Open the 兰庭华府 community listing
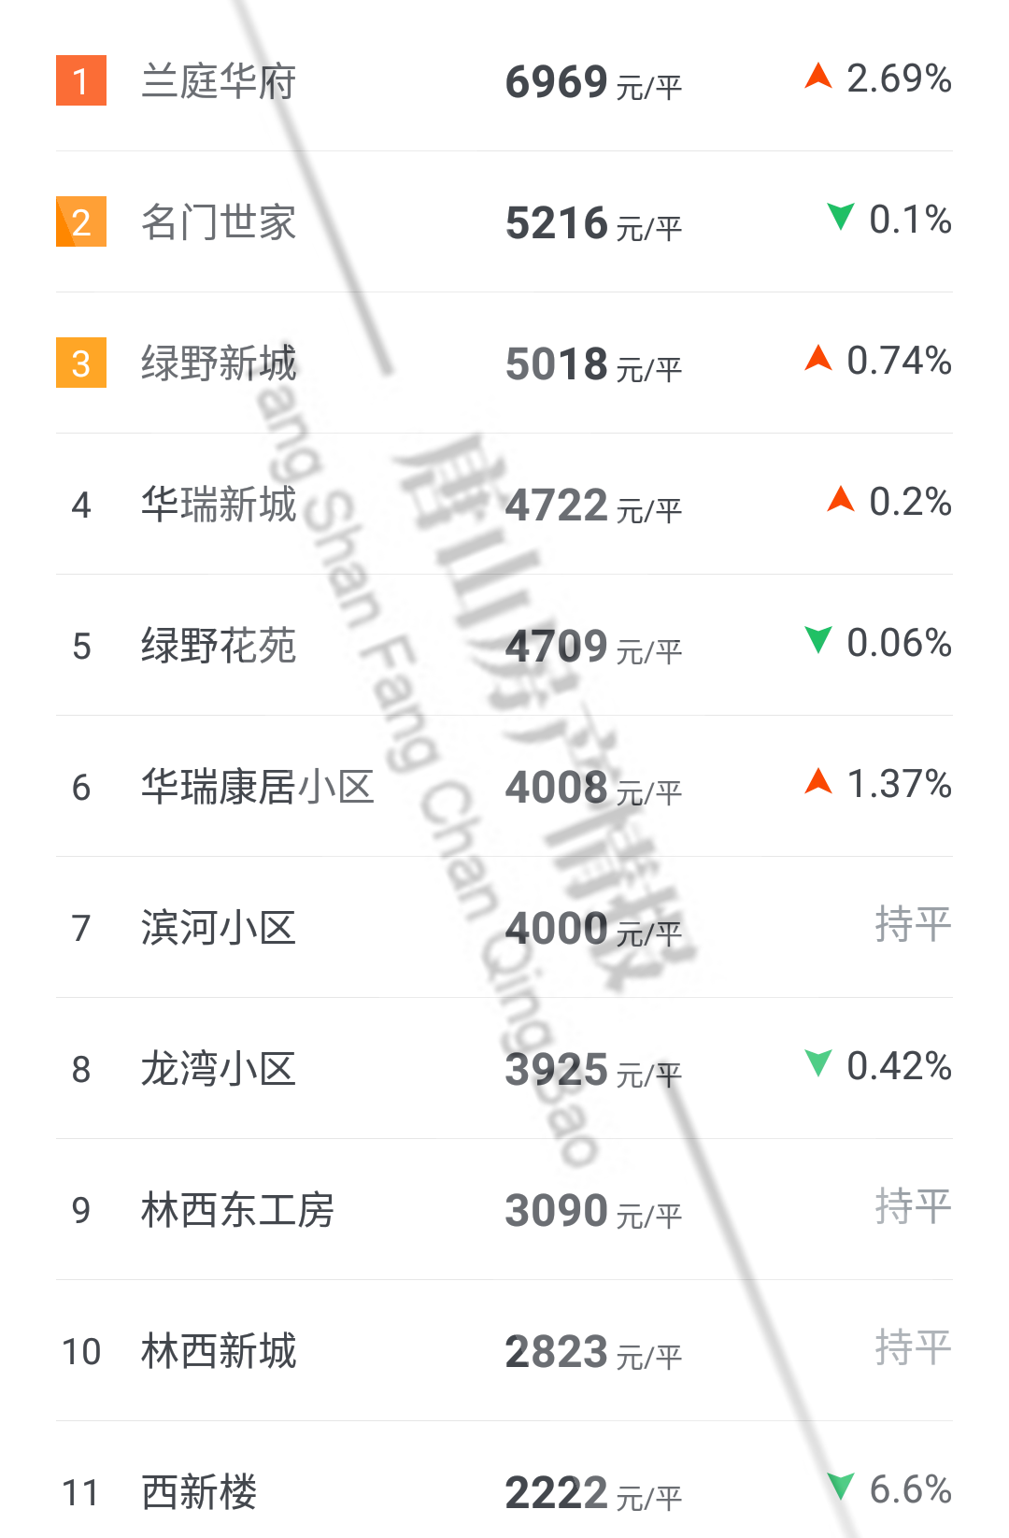 pos(219,81)
